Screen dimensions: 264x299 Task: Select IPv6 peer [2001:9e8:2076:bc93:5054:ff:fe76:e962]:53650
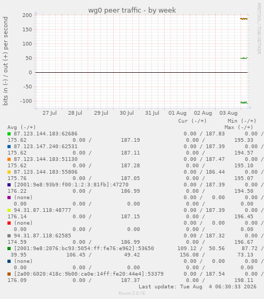pos(84,249)
